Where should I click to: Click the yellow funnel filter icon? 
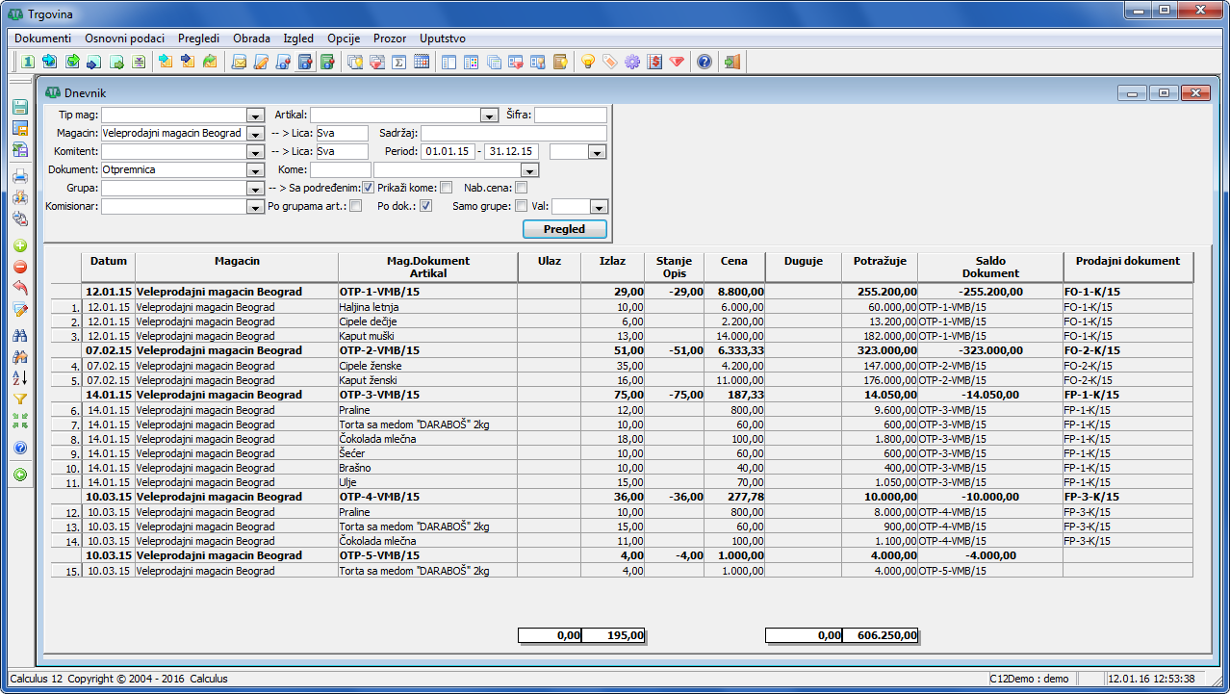pyautogui.click(x=20, y=399)
